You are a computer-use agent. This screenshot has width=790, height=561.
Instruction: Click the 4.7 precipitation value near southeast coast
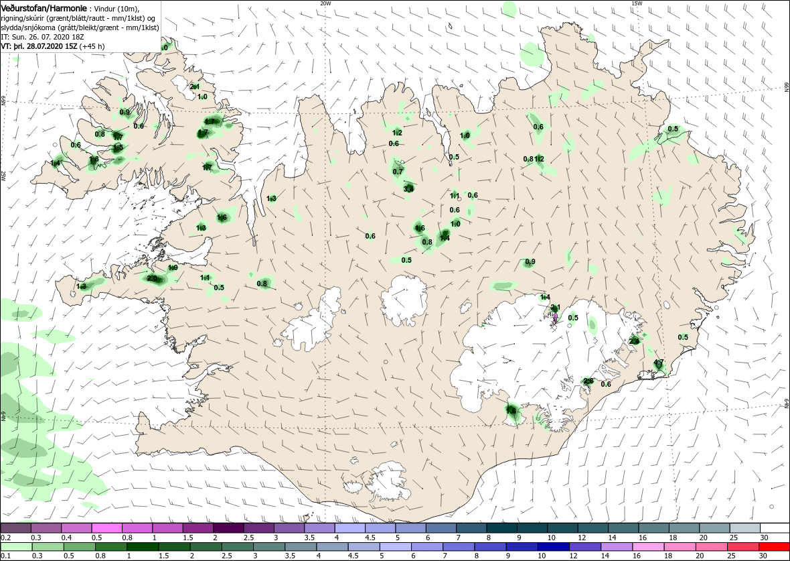[658, 363]
